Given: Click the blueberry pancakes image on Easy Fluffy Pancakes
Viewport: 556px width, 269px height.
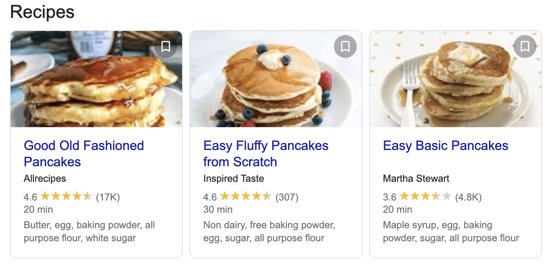Looking at the screenshot, I should [276, 79].
